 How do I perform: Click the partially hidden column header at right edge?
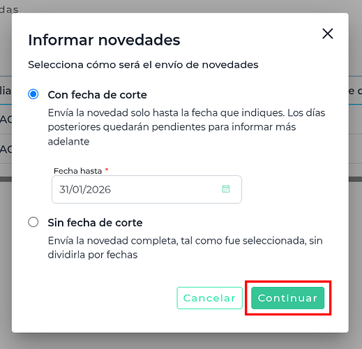pyautogui.click(x=355, y=91)
